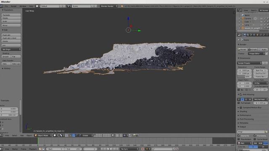Toggle the 3D manipulator widget icon
Screen dimensions: 269x151
[71, 135]
